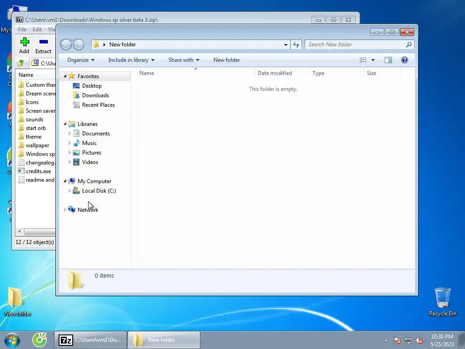
Task: Open the Edit menu in 7-Zip
Action: [x=37, y=30]
